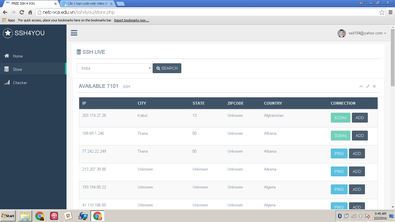Screen dimensions: 395x222
Task: Click the SSH LIVE database icon in heading
Action: [x=79, y=52]
